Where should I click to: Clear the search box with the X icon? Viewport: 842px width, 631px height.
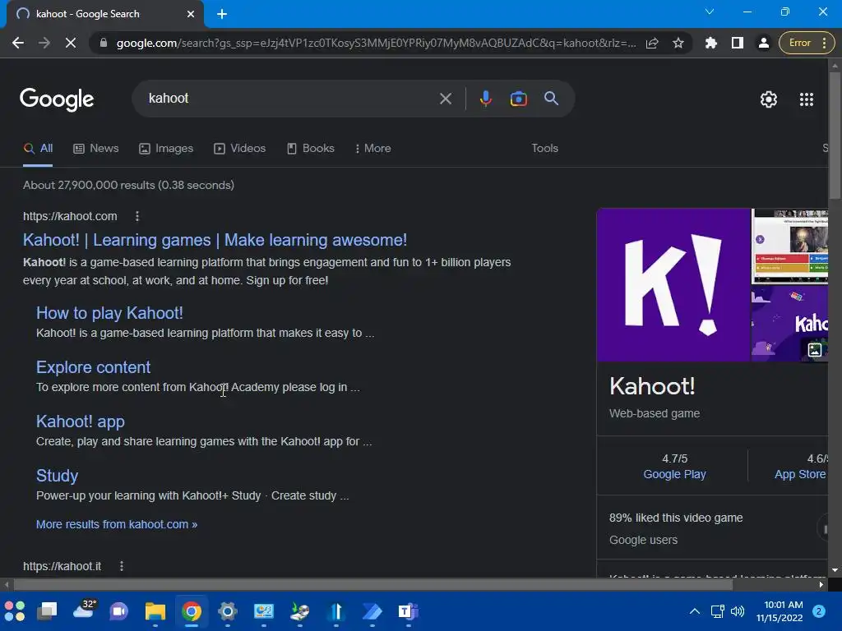click(445, 99)
